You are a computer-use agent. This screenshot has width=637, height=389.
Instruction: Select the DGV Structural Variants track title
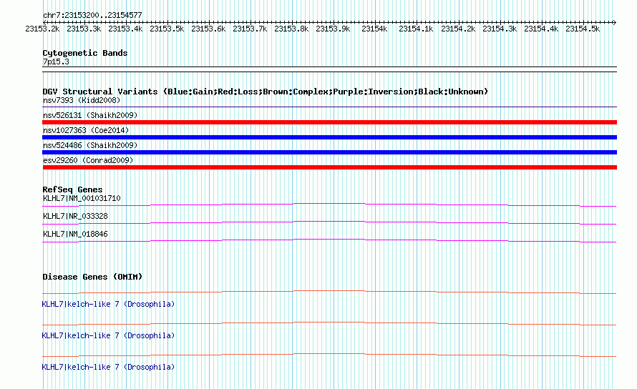coord(266,92)
